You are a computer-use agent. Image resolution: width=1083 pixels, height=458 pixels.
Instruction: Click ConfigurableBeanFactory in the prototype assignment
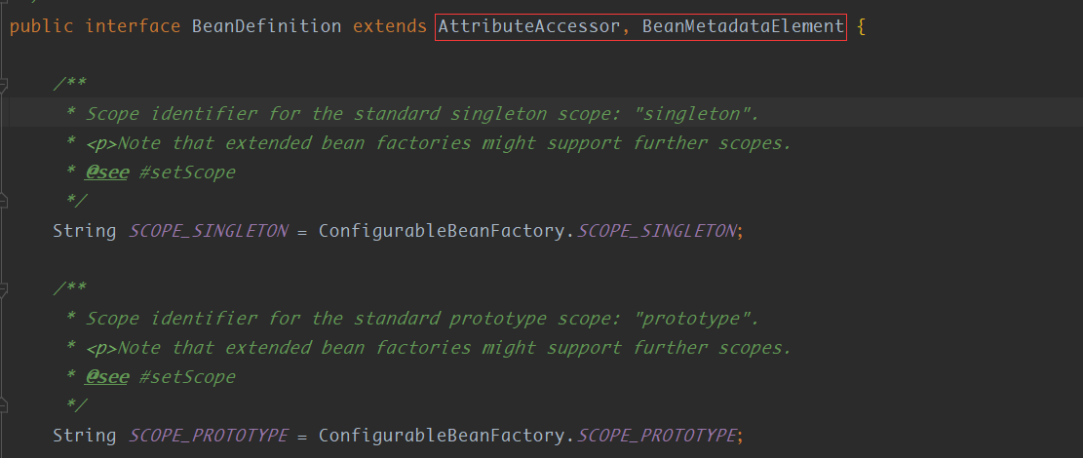(442, 435)
